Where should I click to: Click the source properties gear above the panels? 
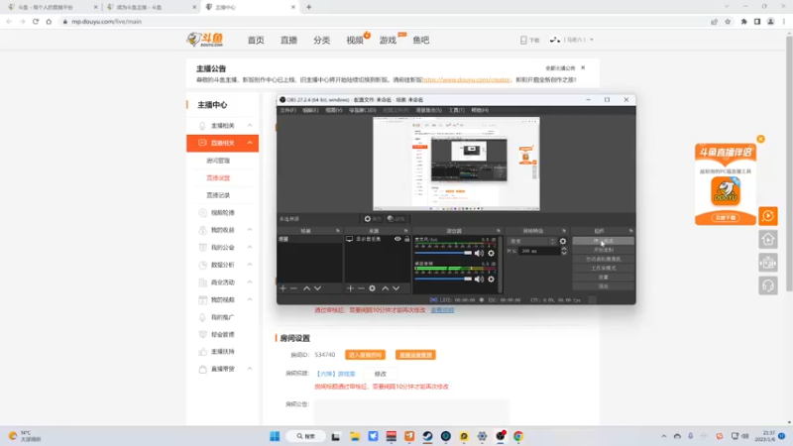coord(373,219)
